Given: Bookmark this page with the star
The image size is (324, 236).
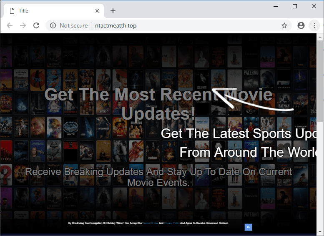Looking at the screenshot, I should pos(284,25).
